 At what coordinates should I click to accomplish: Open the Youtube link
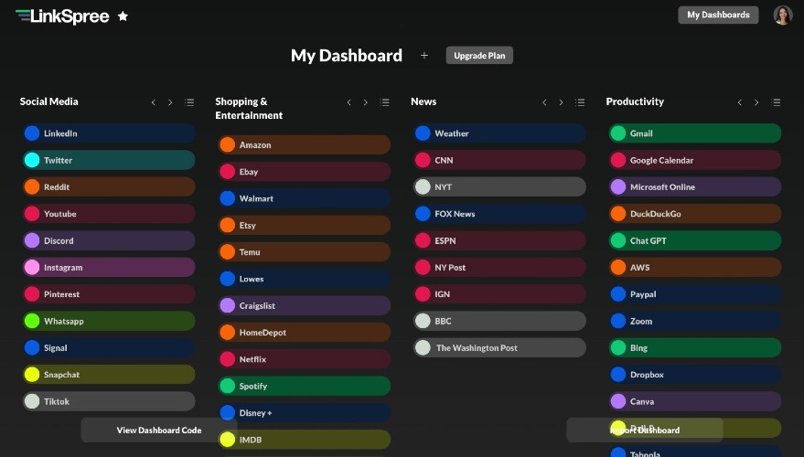point(109,214)
